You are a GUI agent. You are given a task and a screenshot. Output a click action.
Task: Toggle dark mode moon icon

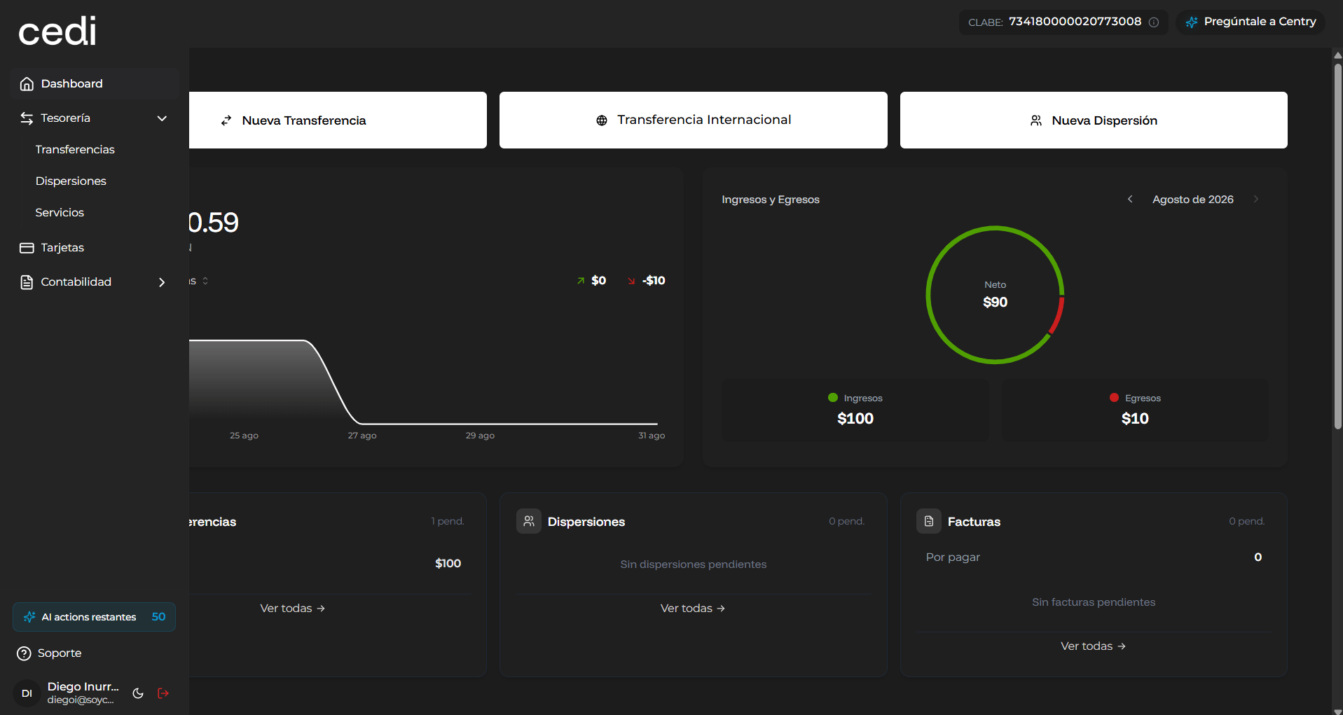point(138,693)
